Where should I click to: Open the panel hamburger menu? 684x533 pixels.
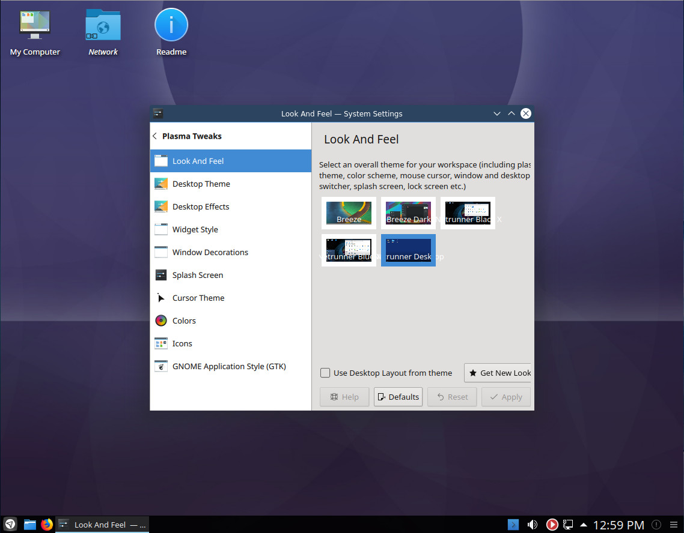coord(674,525)
